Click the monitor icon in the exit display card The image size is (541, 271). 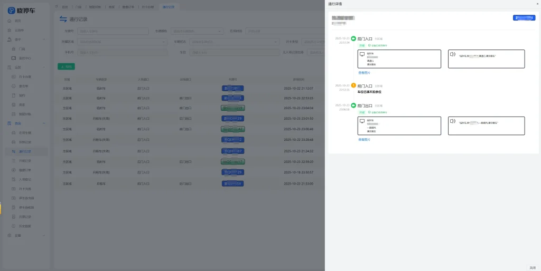pos(362,121)
